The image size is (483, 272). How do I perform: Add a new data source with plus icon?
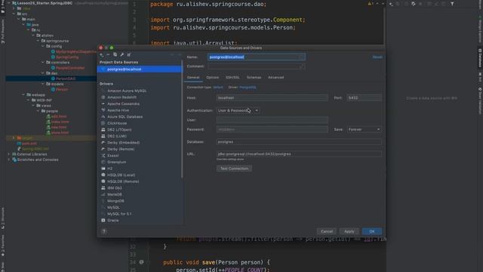tap(102, 54)
